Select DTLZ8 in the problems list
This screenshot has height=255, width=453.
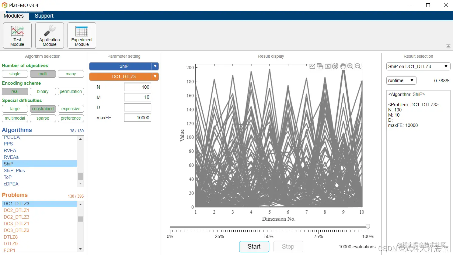click(x=40, y=237)
